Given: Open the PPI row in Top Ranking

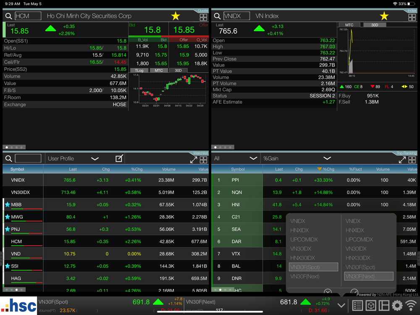Looking at the screenshot, I should [314, 180].
